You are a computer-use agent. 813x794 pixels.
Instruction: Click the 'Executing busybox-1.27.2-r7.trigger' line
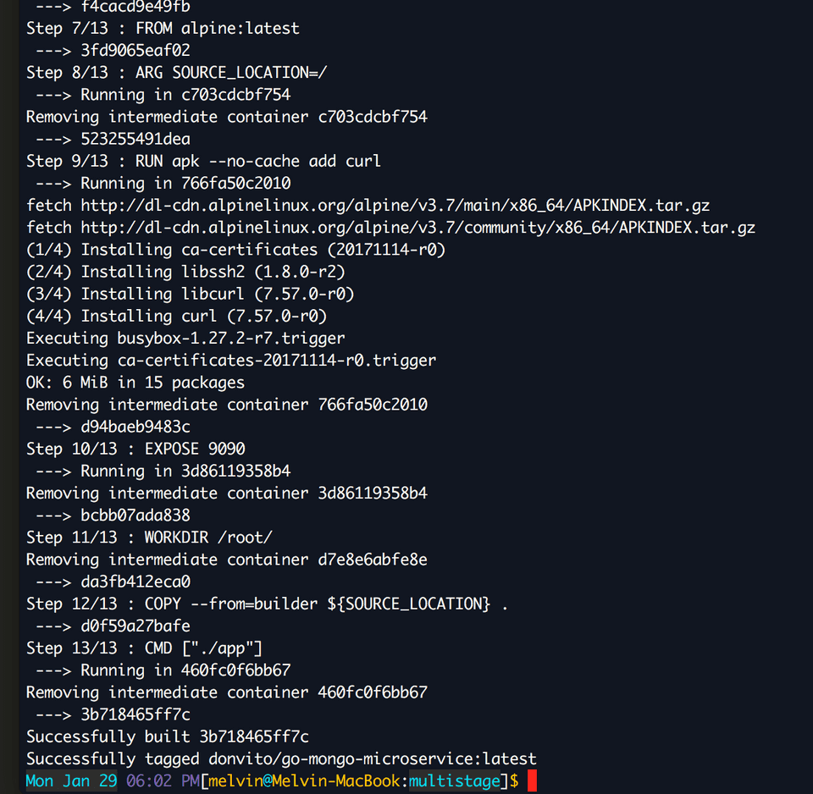(x=185, y=339)
